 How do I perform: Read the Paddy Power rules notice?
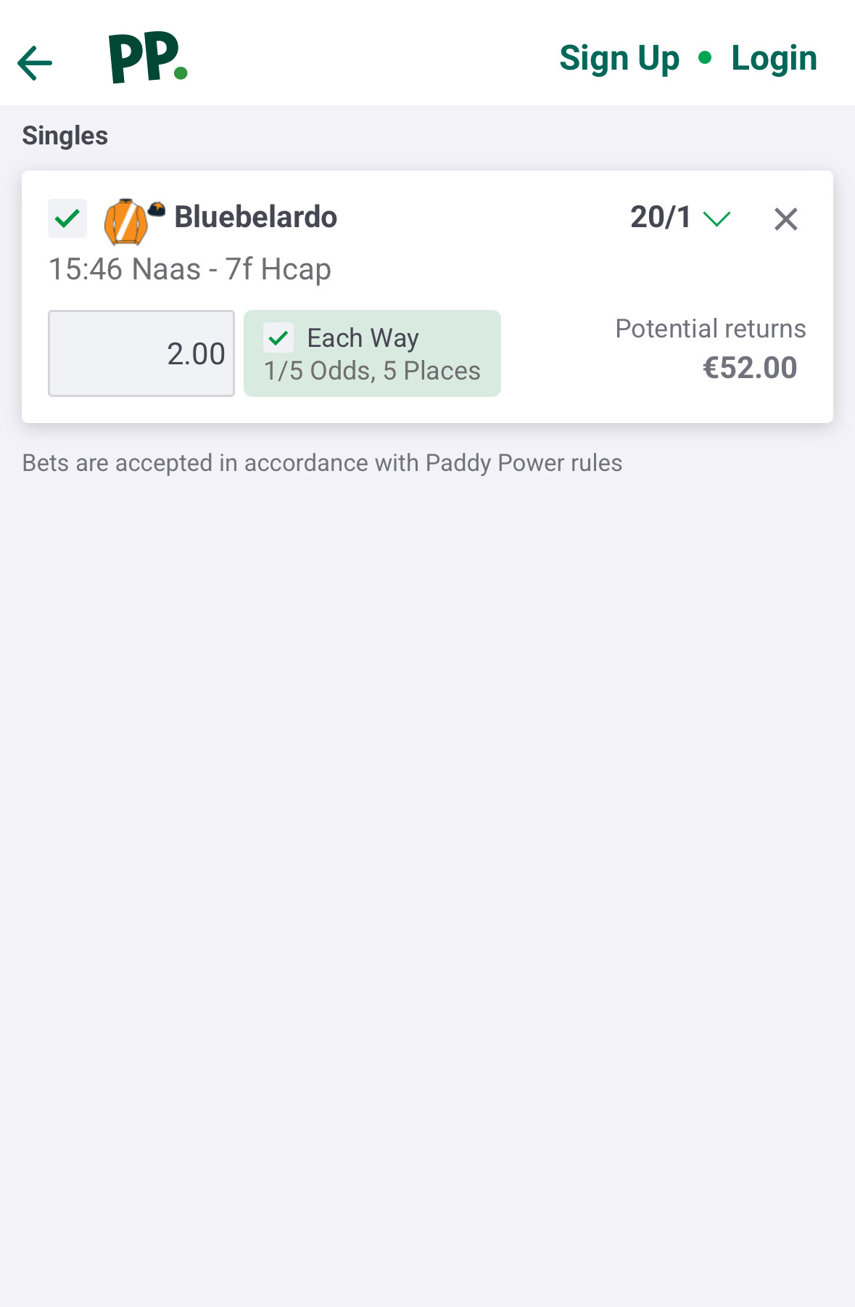322,463
